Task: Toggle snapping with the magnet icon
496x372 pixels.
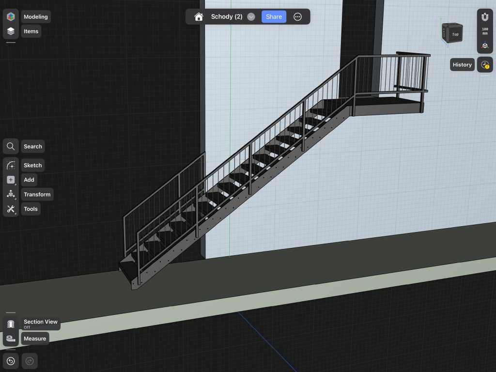Action: click(485, 16)
